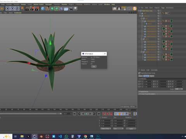Open the Size mode dropdown
Viewport: 186px width, 139px height.
[x=118, y=129]
